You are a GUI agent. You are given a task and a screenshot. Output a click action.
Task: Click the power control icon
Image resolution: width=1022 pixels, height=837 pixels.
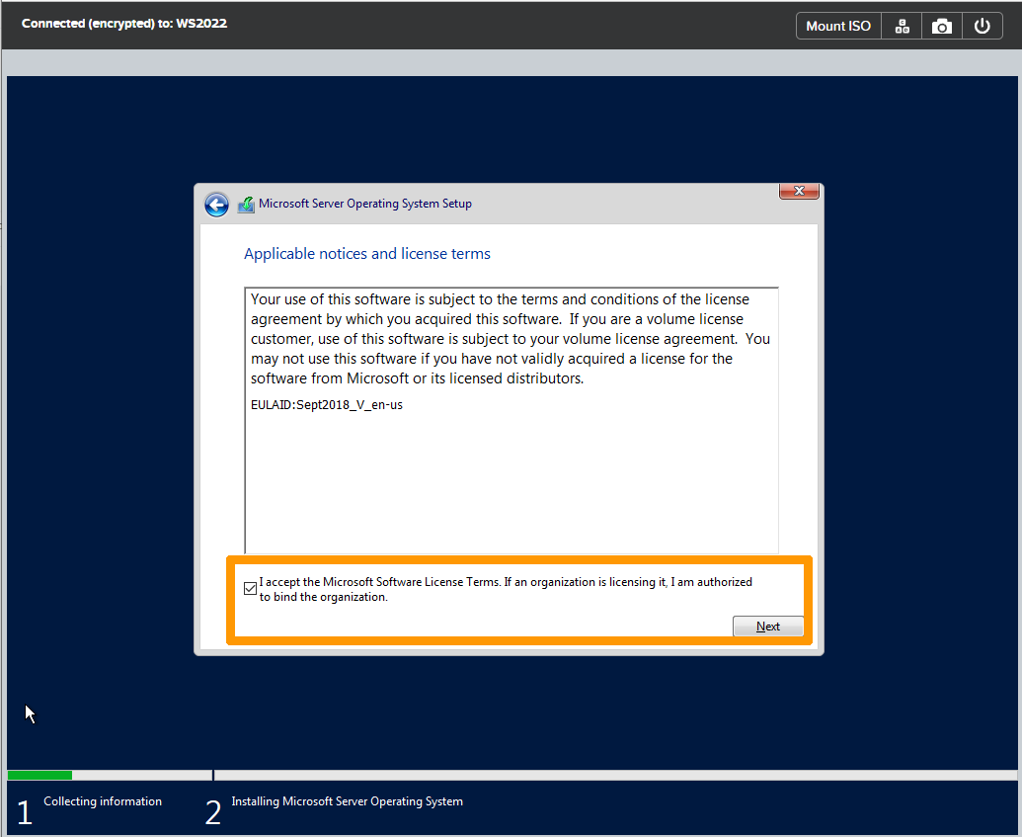(982, 25)
